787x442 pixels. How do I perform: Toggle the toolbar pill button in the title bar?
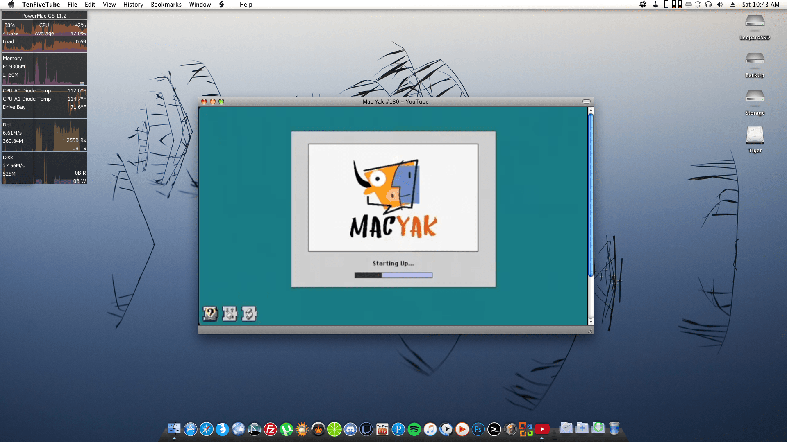[x=586, y=101]
